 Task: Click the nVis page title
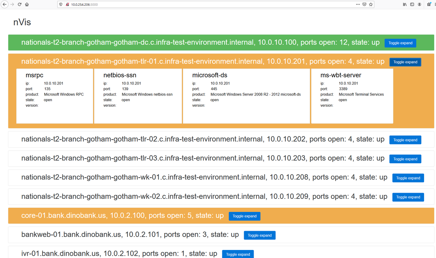[x=22, y=22]
